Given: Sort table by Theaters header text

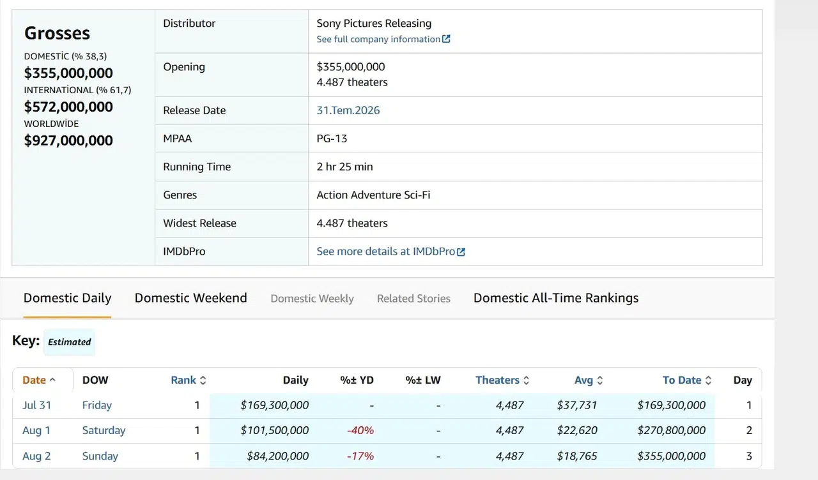Looking at the screenshot, I should 497,380.
